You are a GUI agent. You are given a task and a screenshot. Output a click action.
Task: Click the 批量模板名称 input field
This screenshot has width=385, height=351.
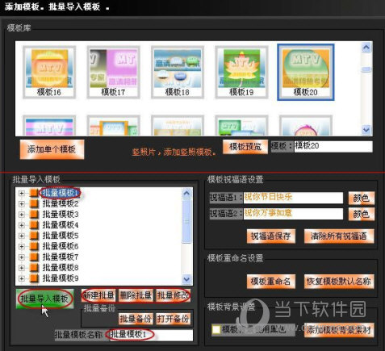tap(151, 335)
